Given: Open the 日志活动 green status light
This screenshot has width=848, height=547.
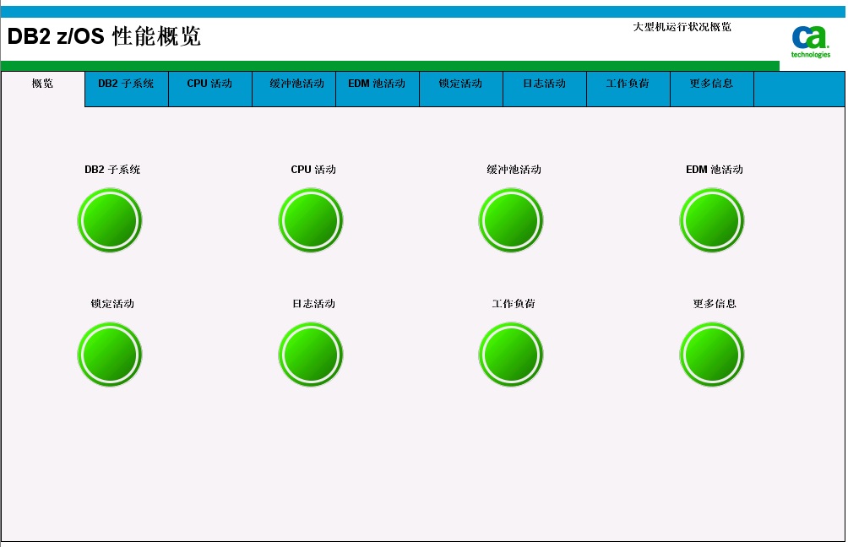Looking at the screenshot, I should (311, 354).
